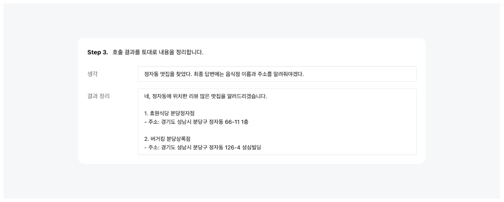Image resolution: width=504 pixels, height=202 pixels.
Task: Place cursor in the line starting 네, 정자동에 위치한
Action: point(205,96)
